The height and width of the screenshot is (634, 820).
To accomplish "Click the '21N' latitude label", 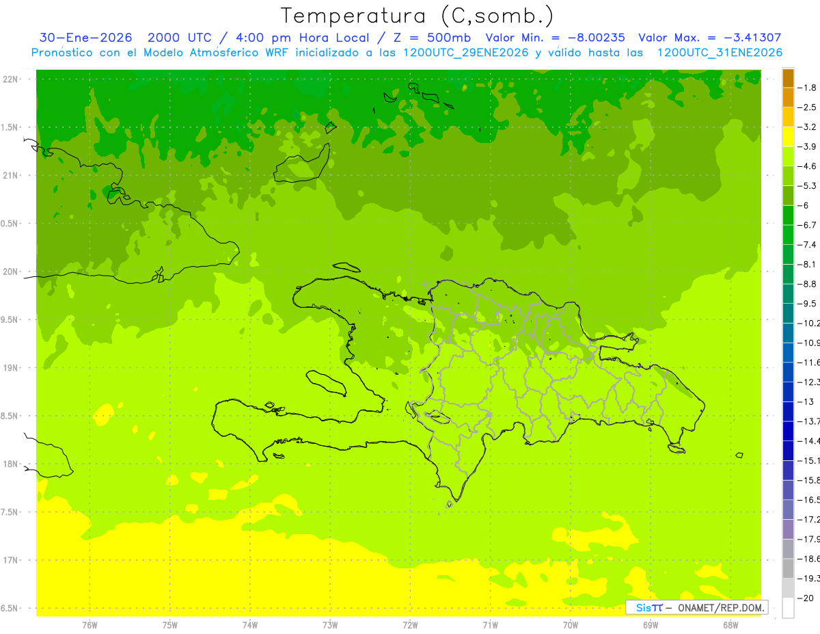I will point(10,176).
